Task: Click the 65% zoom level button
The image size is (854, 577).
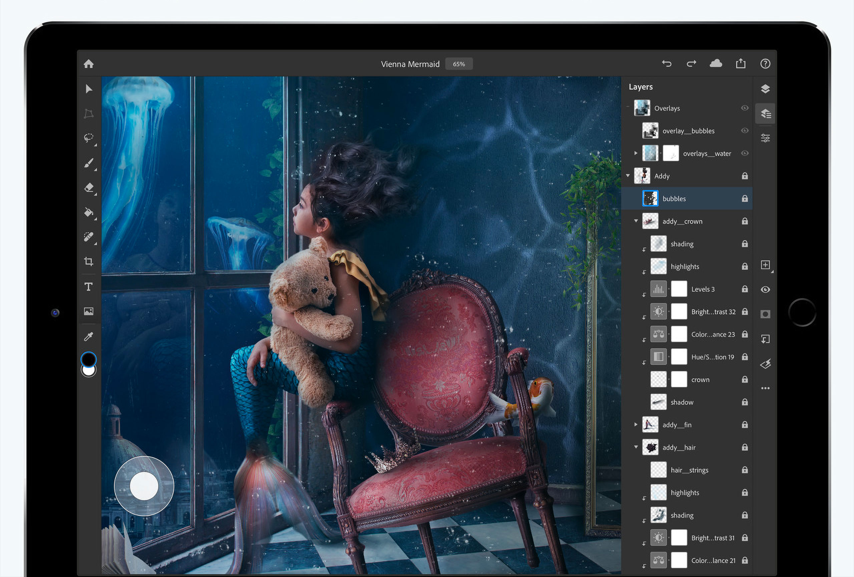Action: (x=459, y=64)
